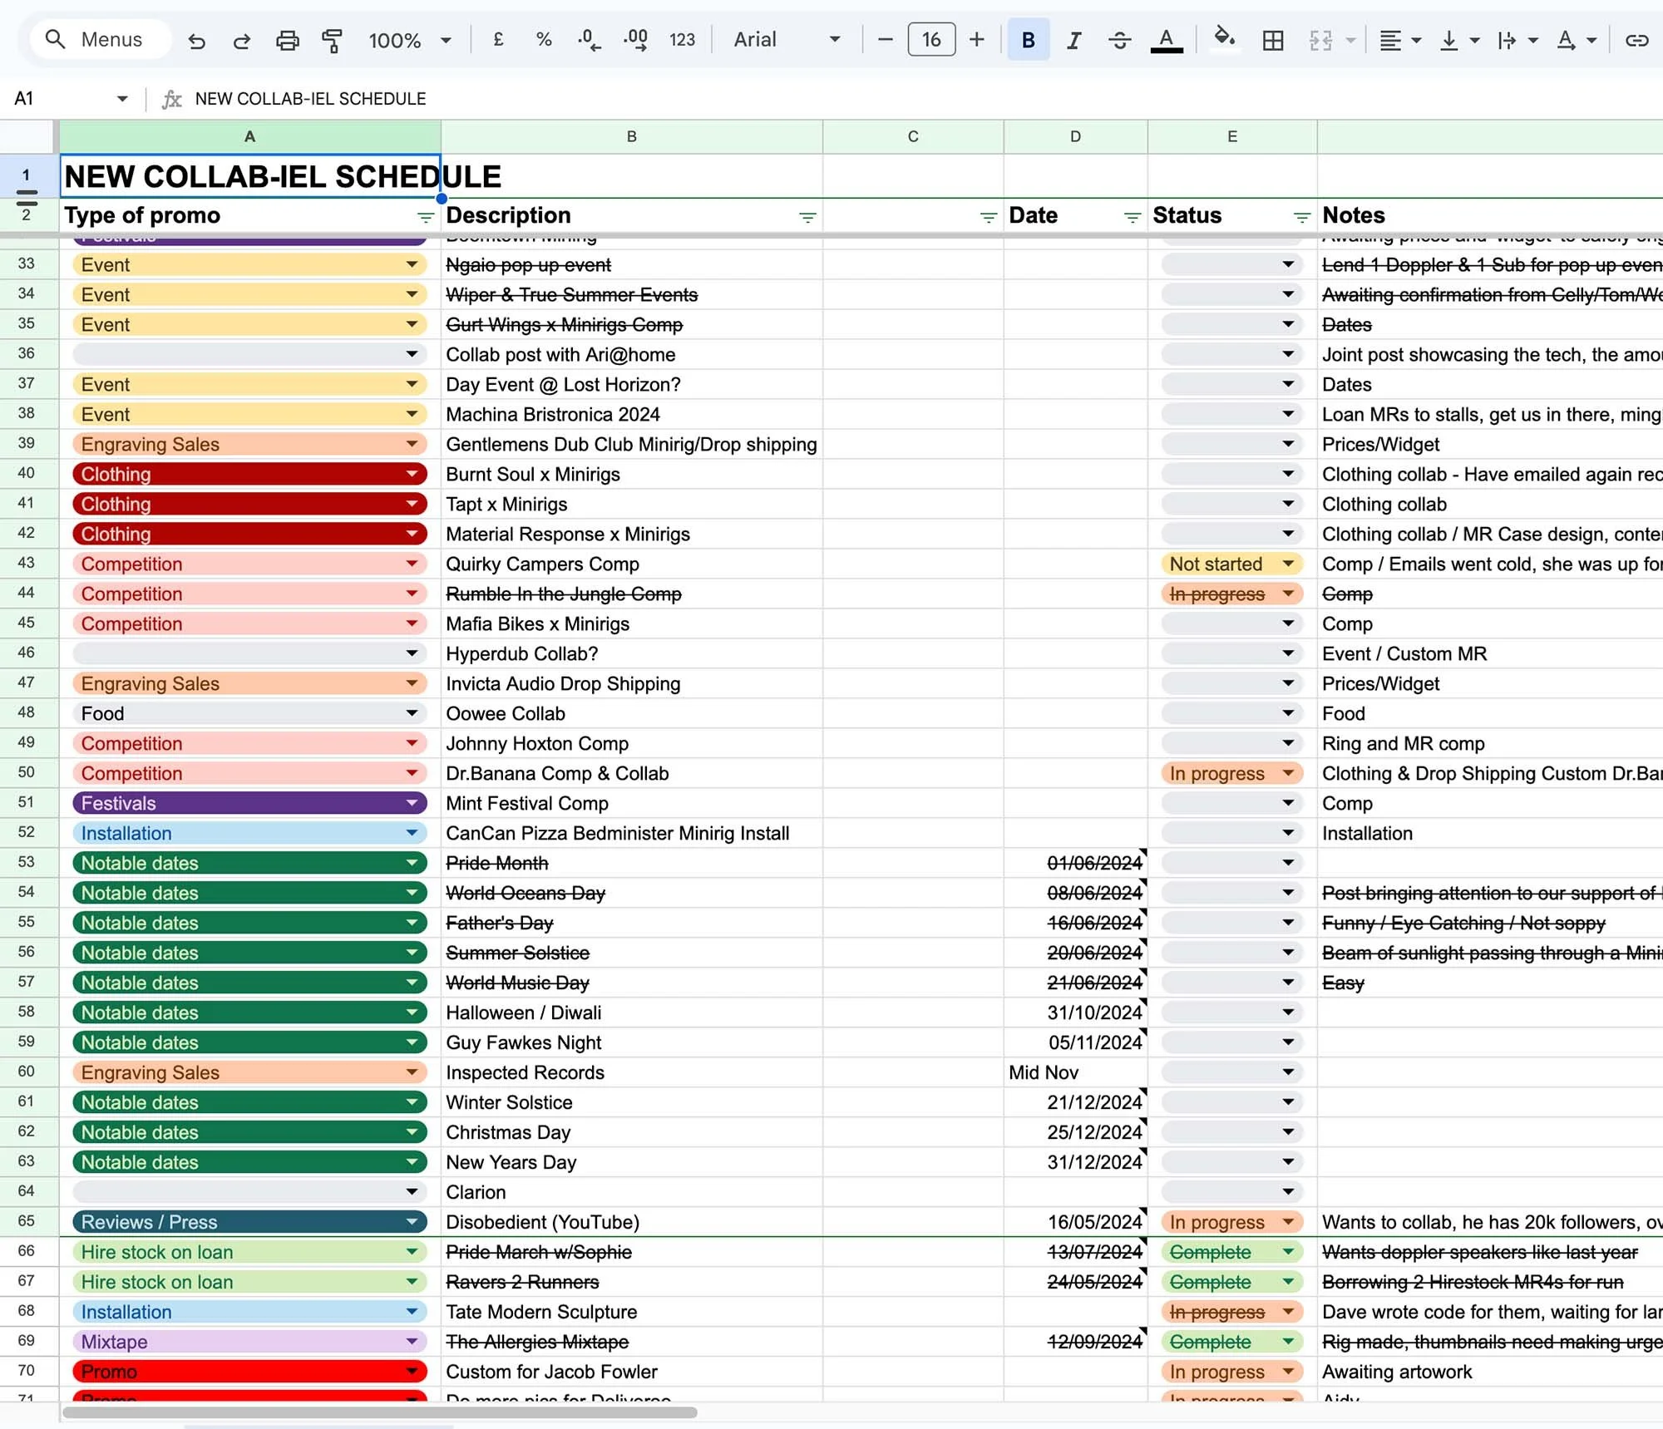Click the increase font size plus button
Viewport: 1663px width, 1429px height.
977,40
